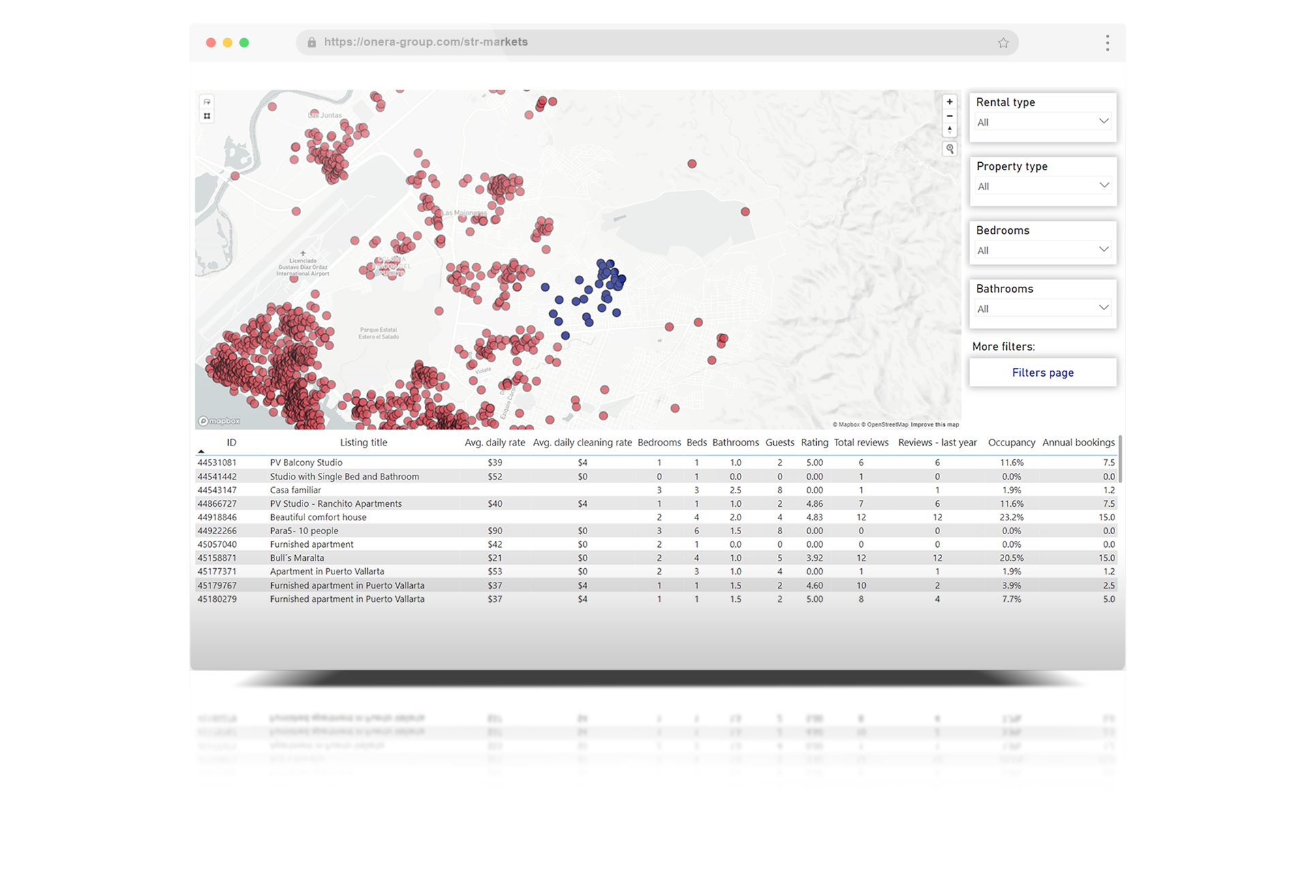This screenshot has width=1308, height=872.
Task: Zoom out of the map
Action: 949,116
